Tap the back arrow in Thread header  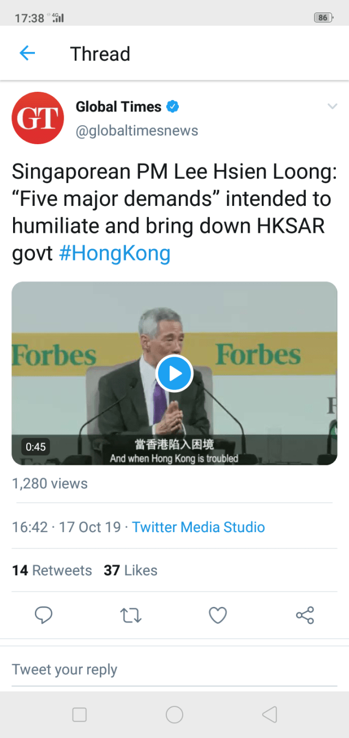tap(27, 54)
